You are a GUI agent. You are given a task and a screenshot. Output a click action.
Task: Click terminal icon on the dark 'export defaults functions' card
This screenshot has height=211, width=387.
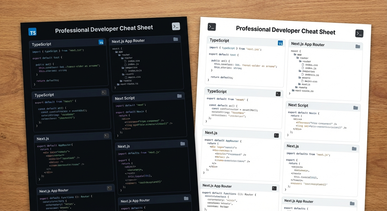tap(109, 188)
